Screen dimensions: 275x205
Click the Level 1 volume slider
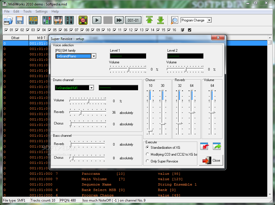(128, 69)
